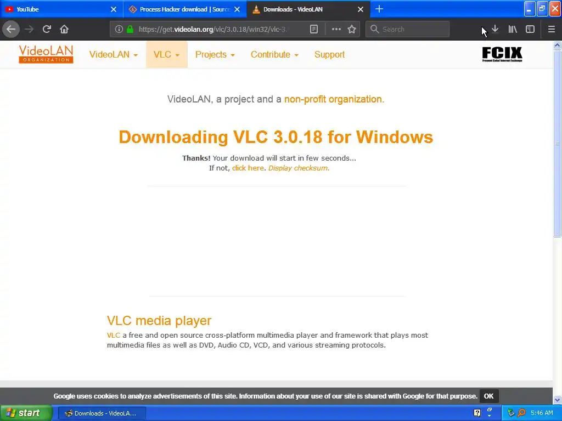The width and height of the screenshot is (562, 421).
Task: Click the page scrollbar up arrow
Action: click(557, 45)
